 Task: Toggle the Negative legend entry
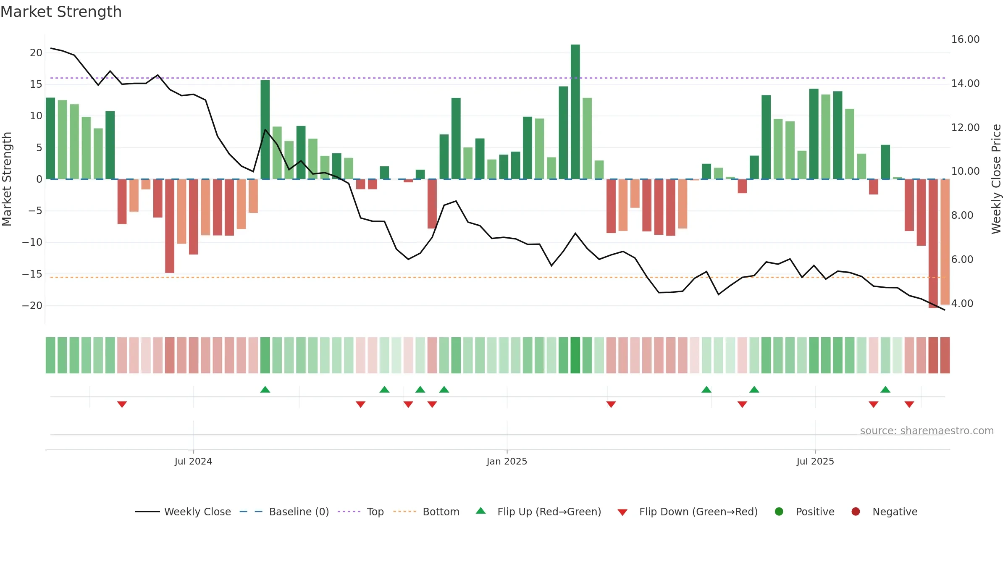pos(884,512)
